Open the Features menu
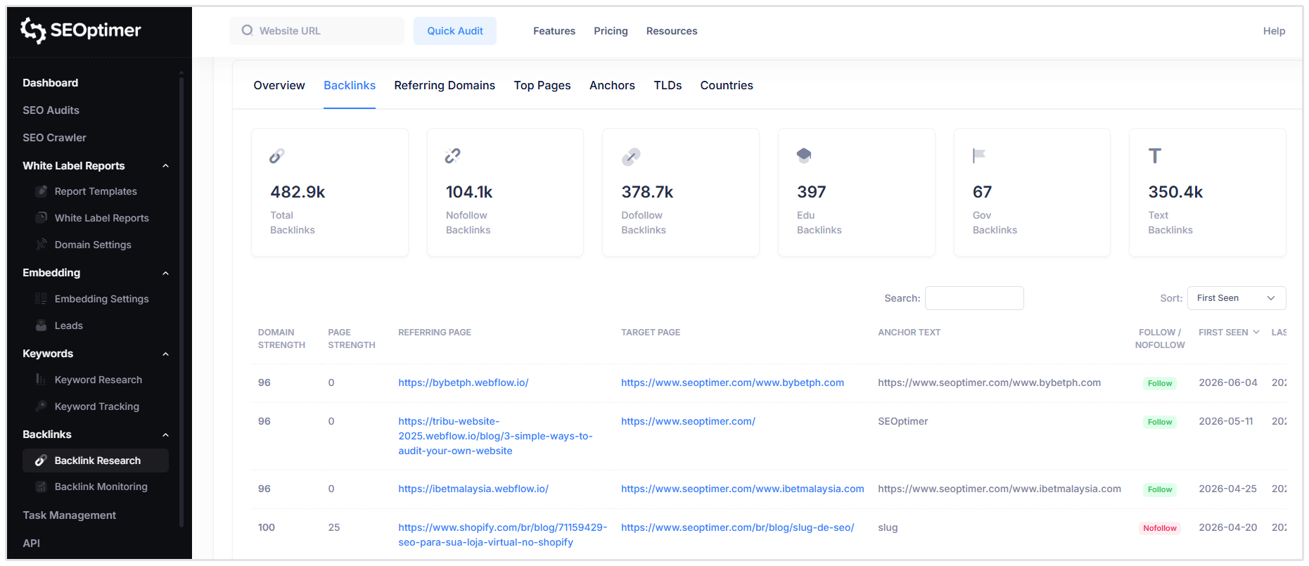The width and height of the screenshot is (1309, 566). [554, 31]
